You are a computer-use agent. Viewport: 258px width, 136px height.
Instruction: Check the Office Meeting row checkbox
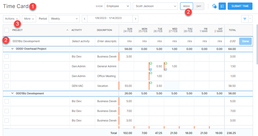tap(7, 76)
